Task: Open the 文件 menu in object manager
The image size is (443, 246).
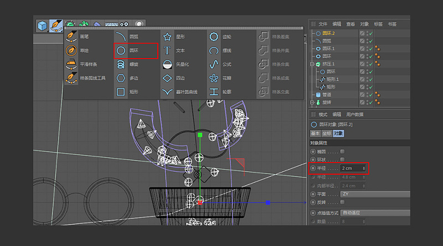Action: point(323,24)
